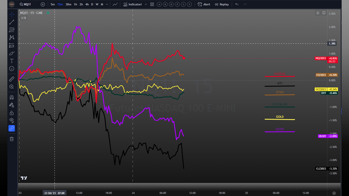
Task: Toggle hide all drawings eye icon
Action: point(12,120)
